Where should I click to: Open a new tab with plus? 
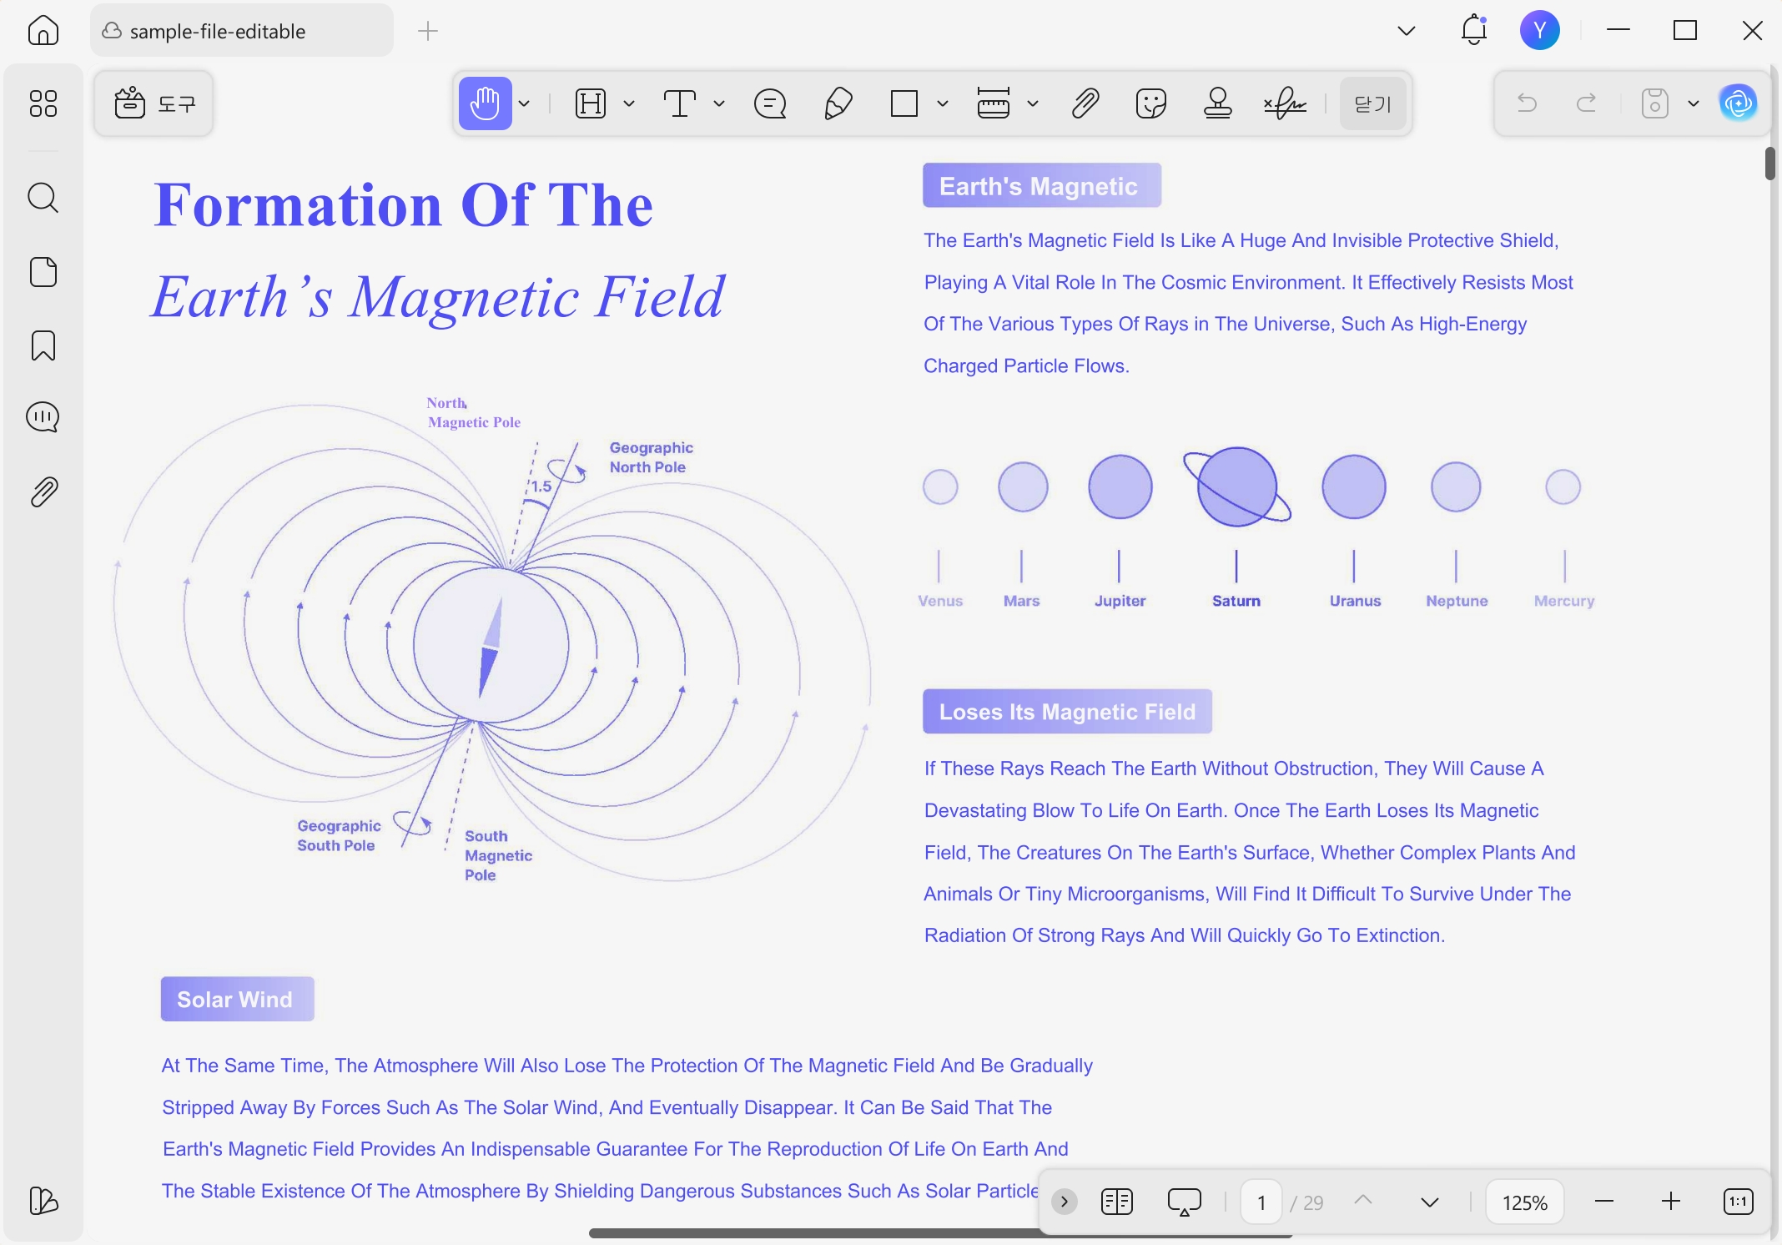click(427, 31)
